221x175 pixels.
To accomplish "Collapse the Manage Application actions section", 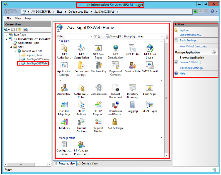I will pos(214,52).
